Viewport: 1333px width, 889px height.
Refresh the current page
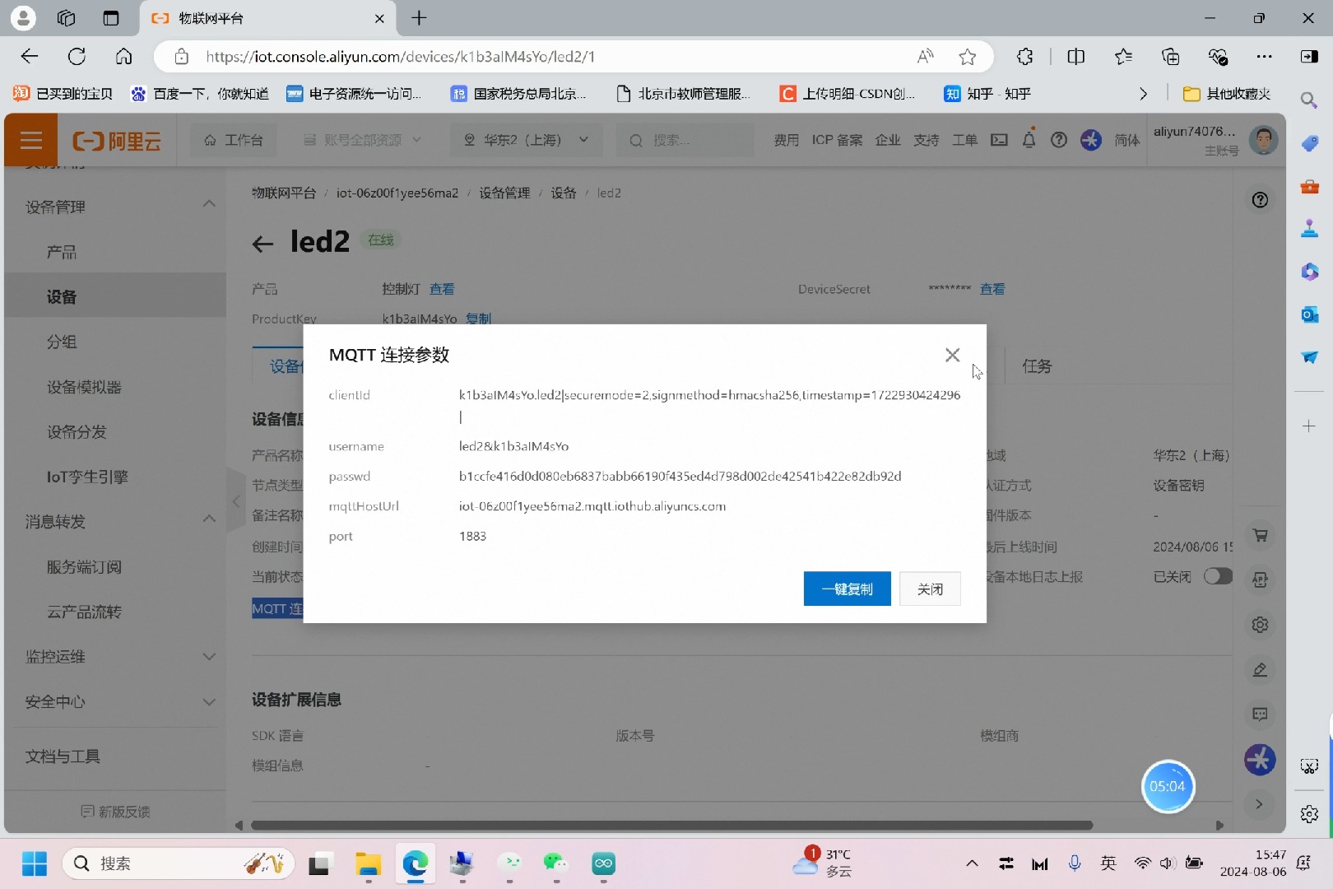click(77, 56)
